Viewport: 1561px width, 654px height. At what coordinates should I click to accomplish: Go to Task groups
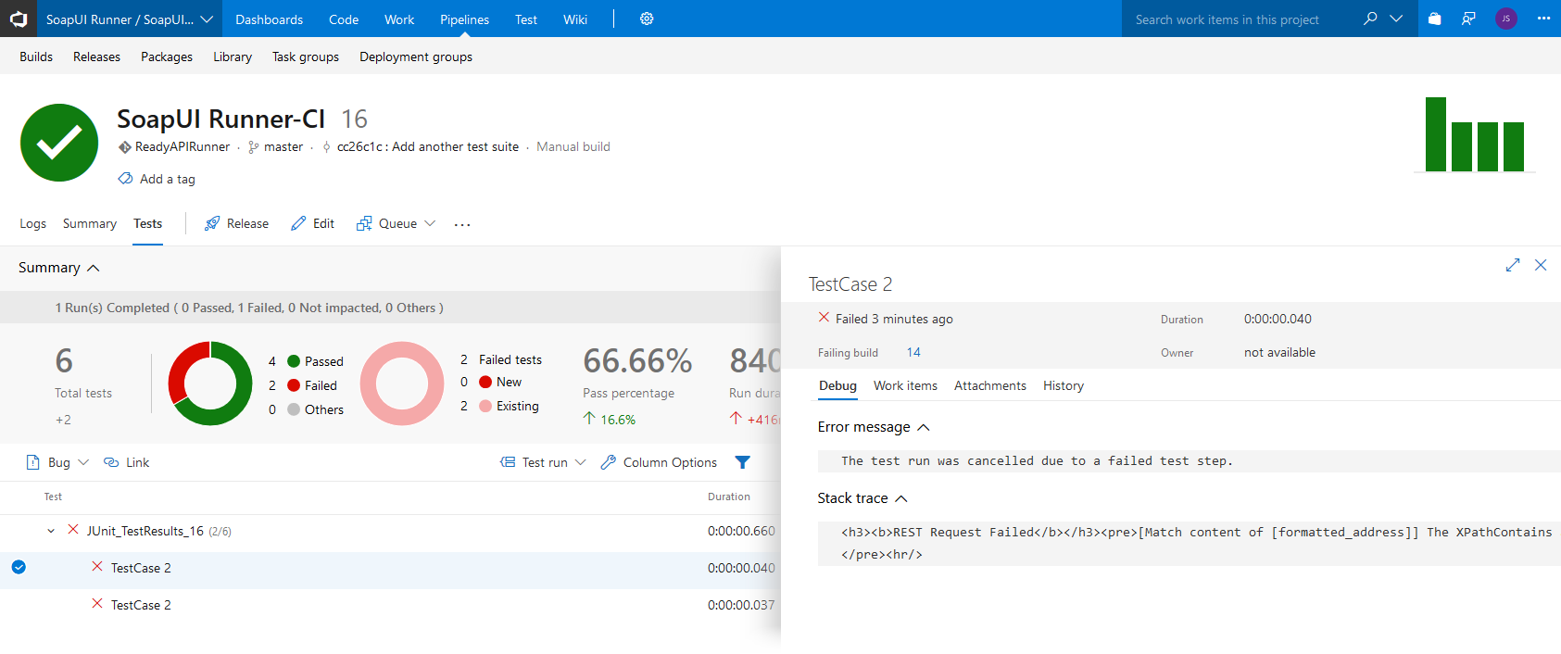click(x=306, y=57)
